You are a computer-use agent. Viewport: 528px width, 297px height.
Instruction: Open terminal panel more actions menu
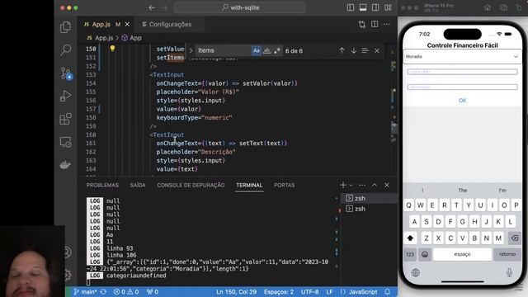pyautogui.click(x=362, y=185)
